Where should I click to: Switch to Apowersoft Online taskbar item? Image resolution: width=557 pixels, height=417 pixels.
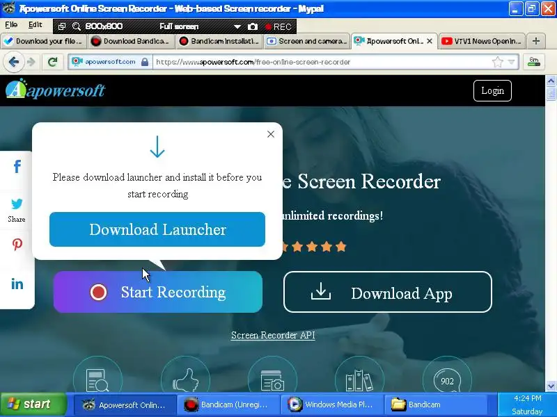coord(125,404)
